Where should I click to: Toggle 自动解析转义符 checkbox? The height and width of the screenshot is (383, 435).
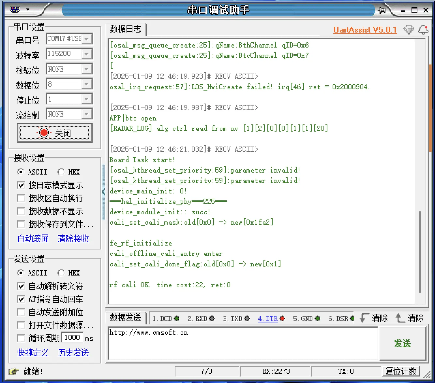click(21, 286)
